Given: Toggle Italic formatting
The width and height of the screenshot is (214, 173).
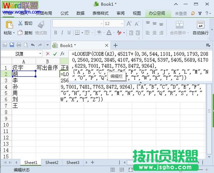Looking at the screenshot, I should tap(62, 33).
